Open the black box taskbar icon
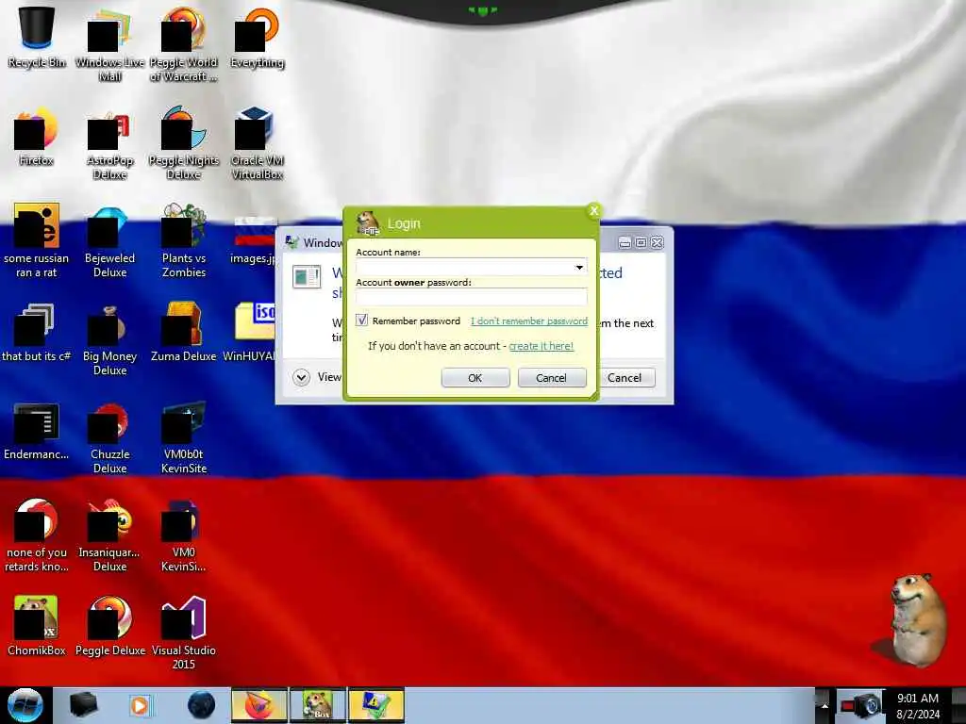This screenshot has height=724, width=966. click(83, 705)
